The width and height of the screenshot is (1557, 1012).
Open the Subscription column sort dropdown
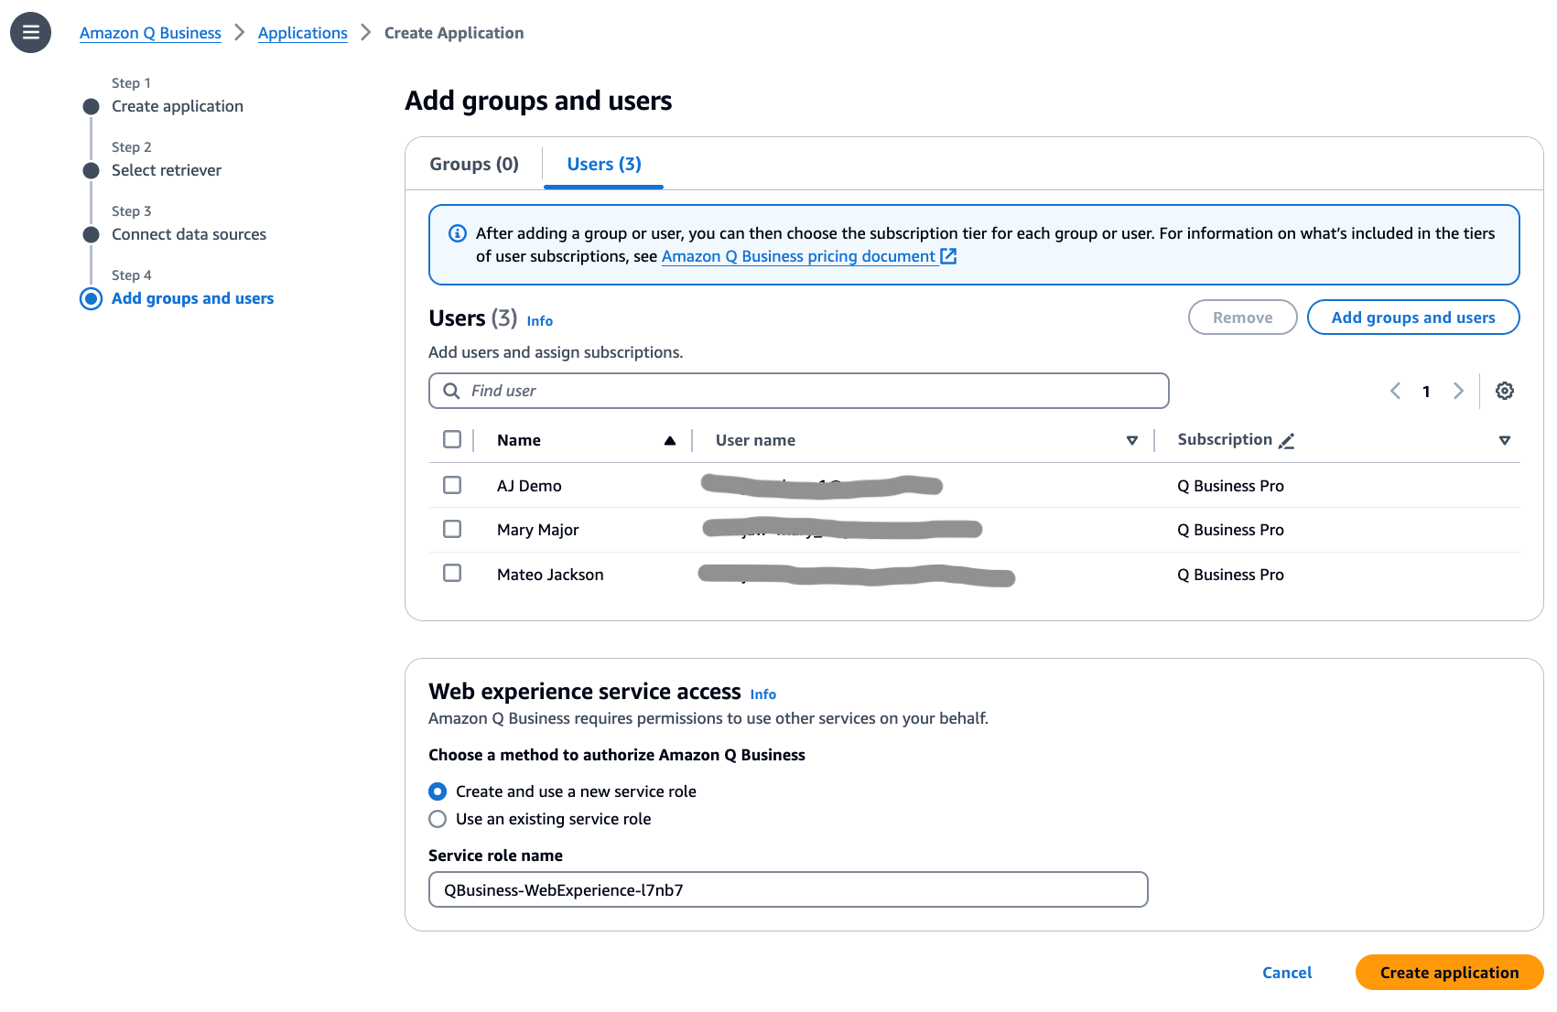[1504, 441]
